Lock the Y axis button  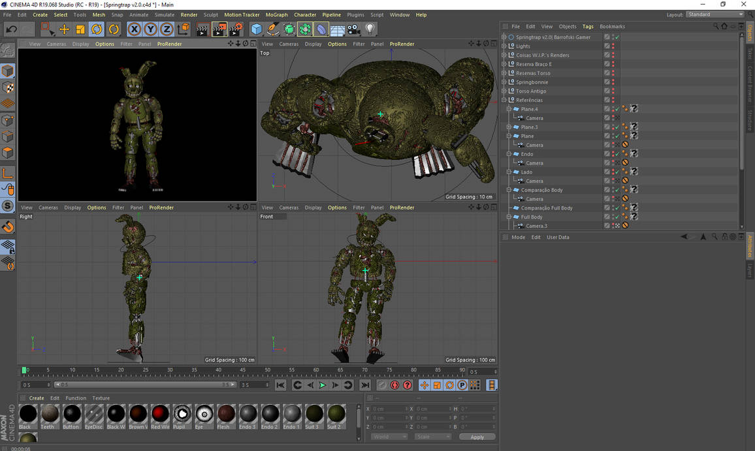(151, 29)
